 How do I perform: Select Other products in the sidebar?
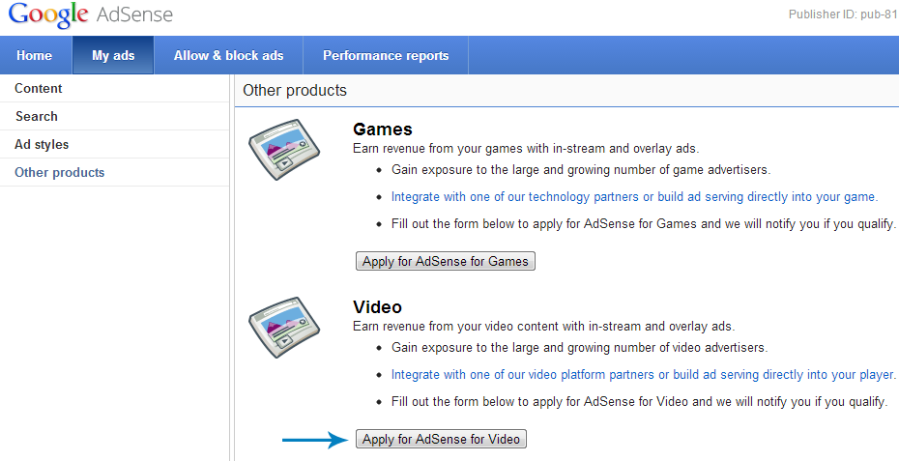[x=115, y=173]
